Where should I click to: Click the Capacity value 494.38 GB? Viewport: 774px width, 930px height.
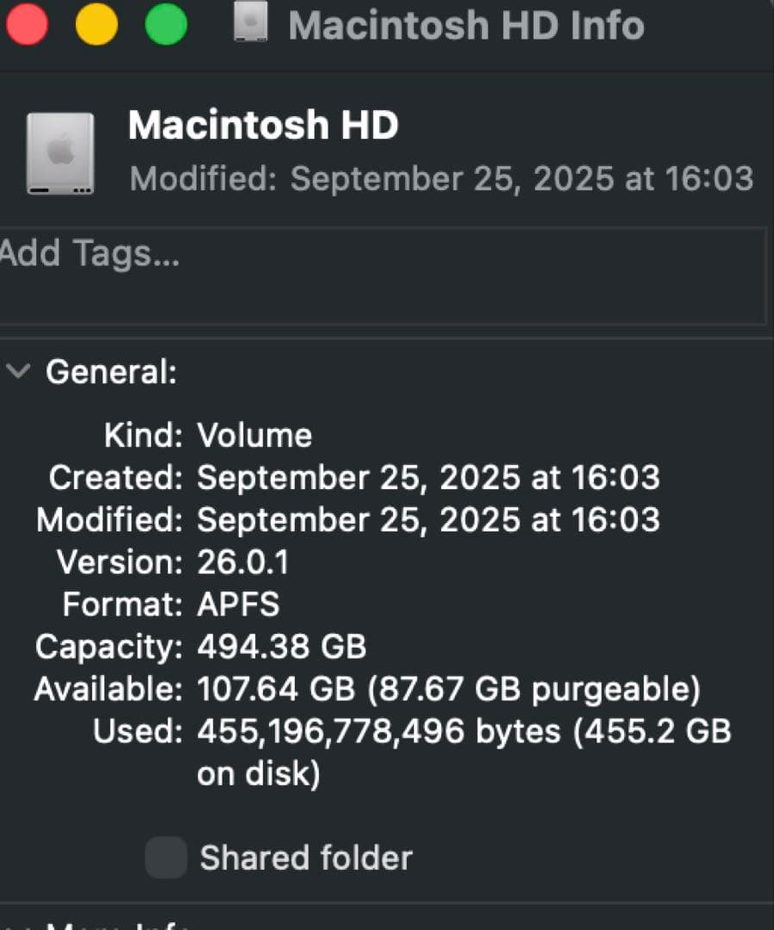pos(282,647)
